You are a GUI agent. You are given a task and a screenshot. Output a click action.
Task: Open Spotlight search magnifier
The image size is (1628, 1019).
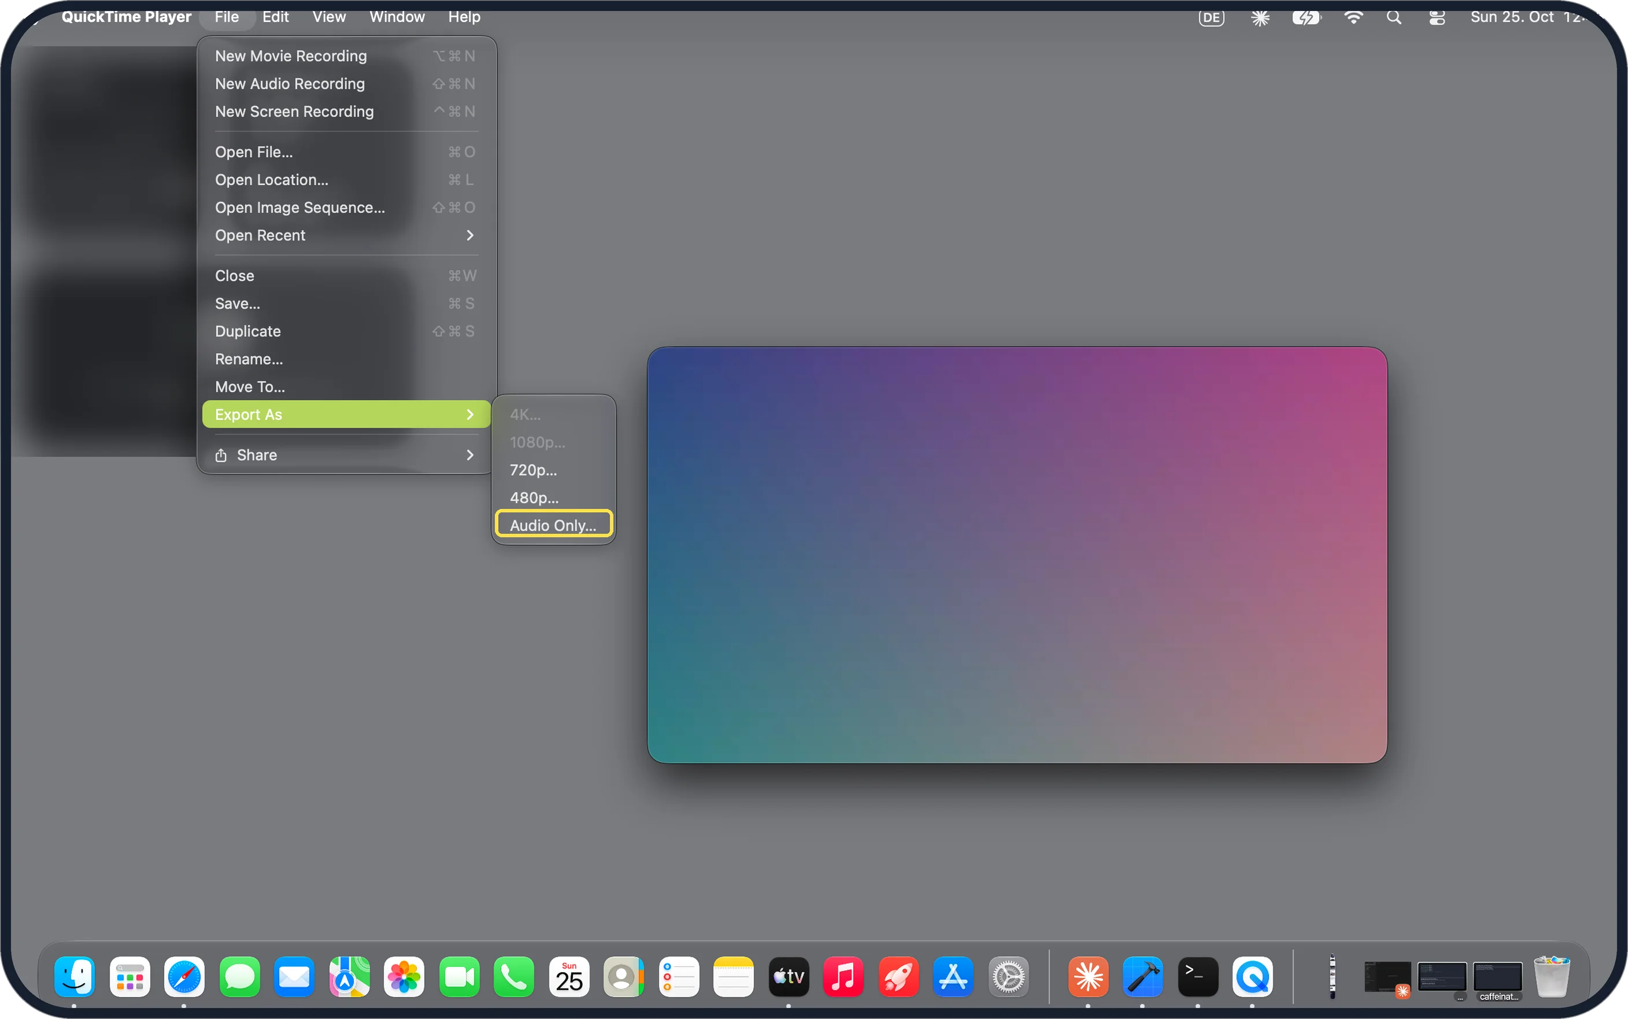pos(1394,17)
